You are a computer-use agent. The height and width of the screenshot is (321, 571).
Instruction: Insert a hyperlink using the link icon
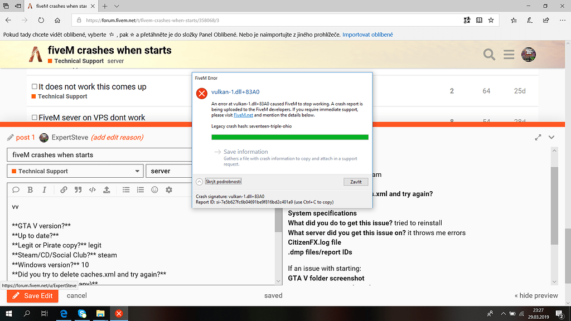tap(63, 189)
